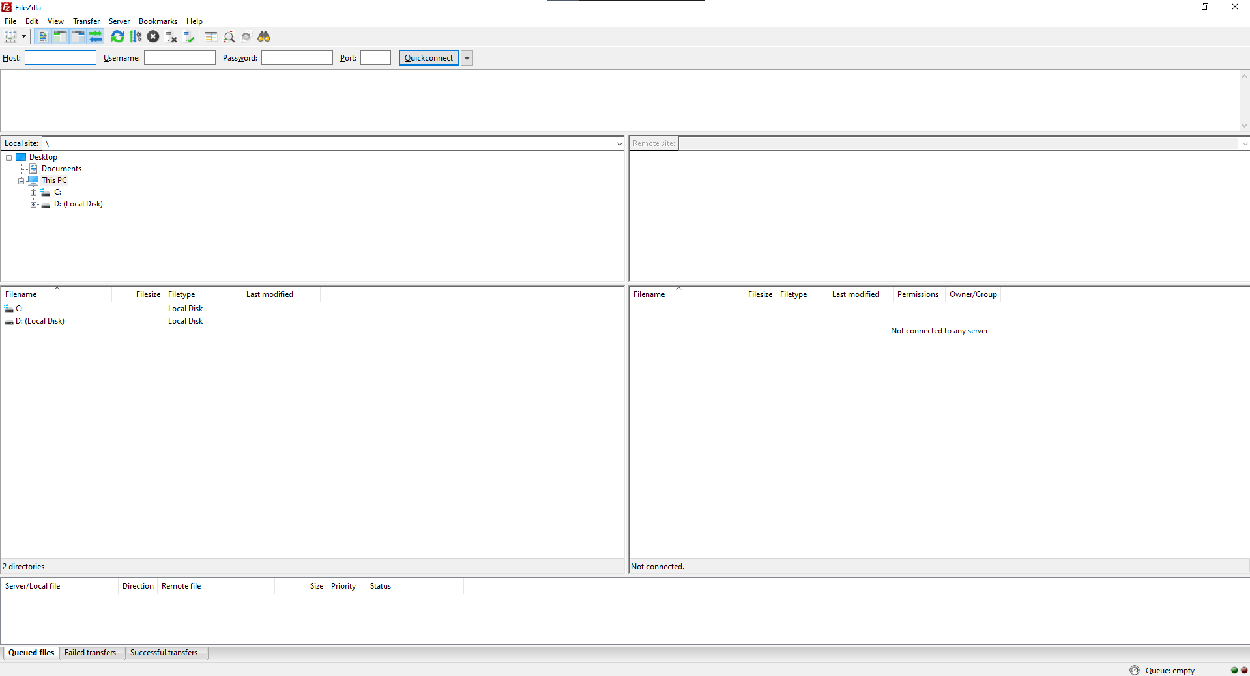Open the Edit menu

pyautogui.click(x=32, y=21)
